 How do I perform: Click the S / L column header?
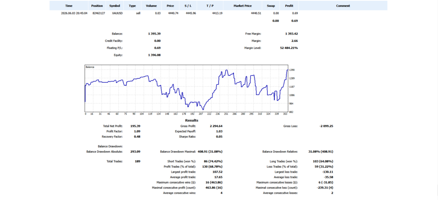(x=188, y=6)
